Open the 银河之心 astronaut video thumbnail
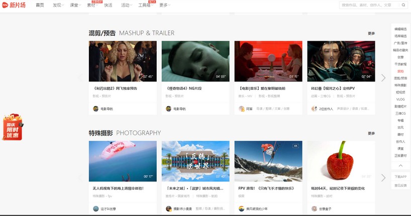Image resolution: width=411 pixels, height=216 pixels. point(341,61)
